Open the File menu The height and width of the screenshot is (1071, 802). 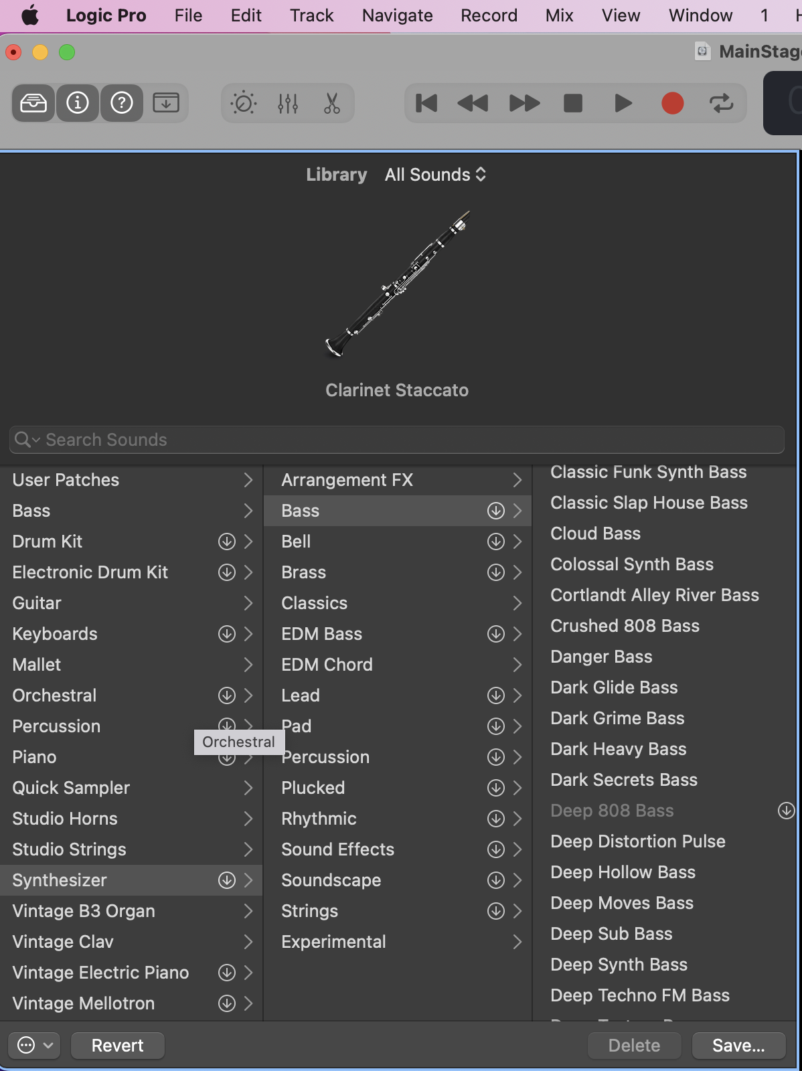coord(188,15)
